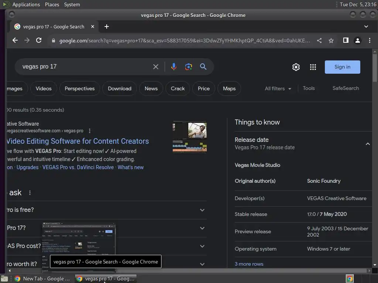Select the Perspectives filter chip
The width and height of the screenshot is (378, 283).
pos(80,88)
